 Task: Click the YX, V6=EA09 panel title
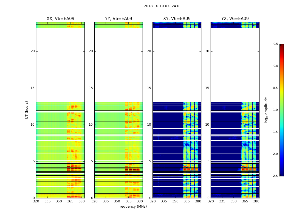[x=235, y=19]
